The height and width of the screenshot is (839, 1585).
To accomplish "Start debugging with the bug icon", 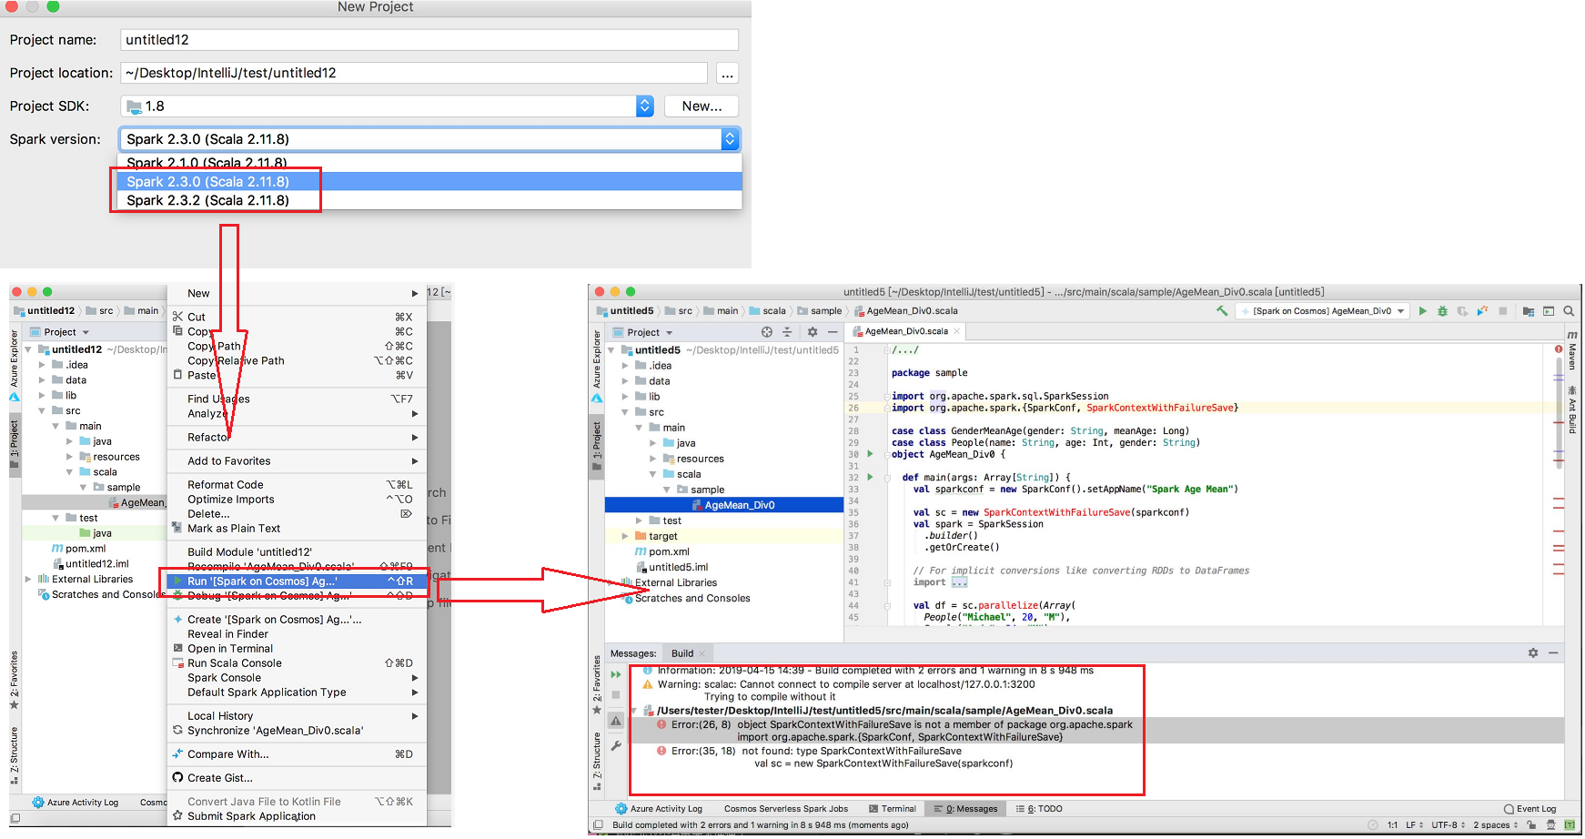I will click(x=1443, y=310).
